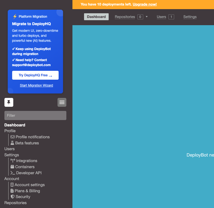The width and height of the screenshot is (214, 208).
Task: Open the Start Migration Wizard link
Action: (36, 85)
